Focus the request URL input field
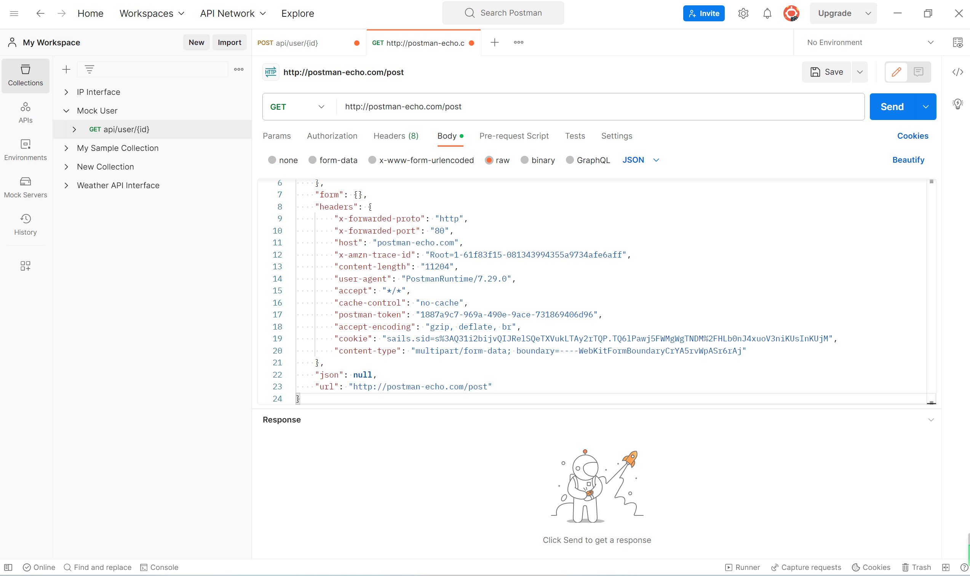The width and height of the screenshot is (970, 576). click(x=600, y=107)
